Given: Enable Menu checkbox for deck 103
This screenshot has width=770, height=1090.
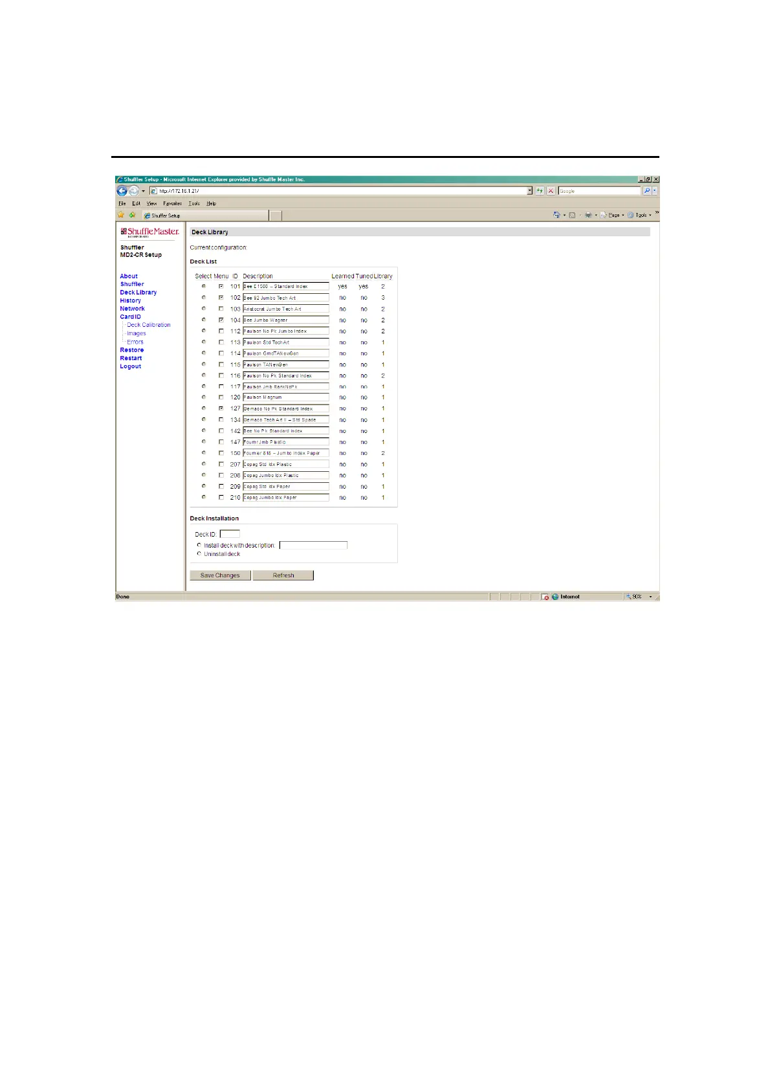Looking at the screenshot, I should click(221, 309).
